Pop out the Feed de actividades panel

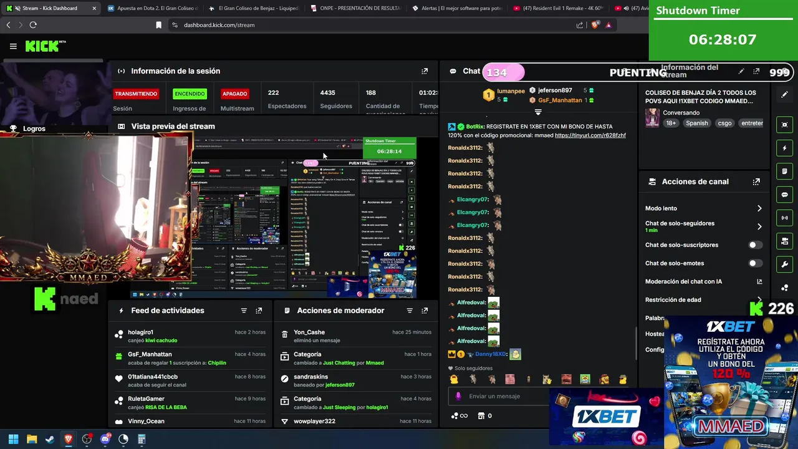click(x=259, y=311)
